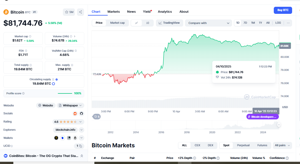Open chart more options ellipsis icon

coord(288,23)
